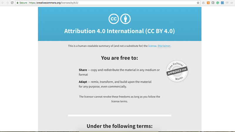
Task: Open the orange HubSpot extension icon
Action: point(208,3)
